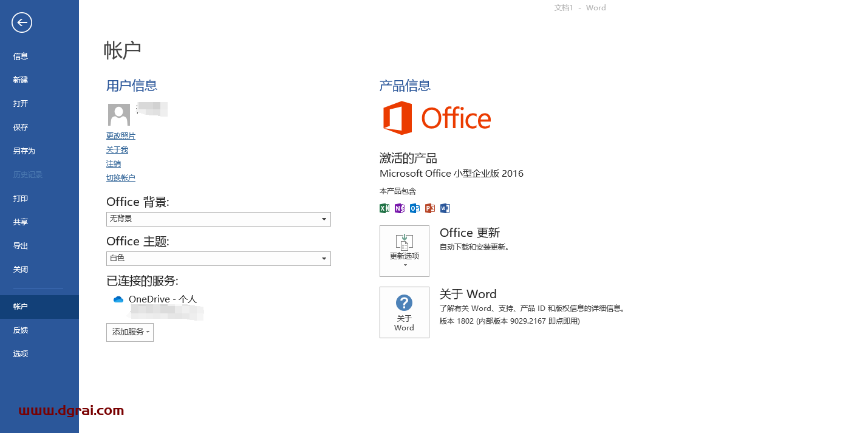Click the back arrow circle icon
Screen dimensions: 857x433
(x=22, y=23)
